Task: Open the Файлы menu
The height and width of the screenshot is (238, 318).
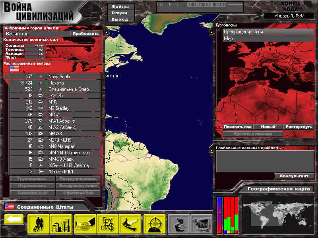Action: 120,7
